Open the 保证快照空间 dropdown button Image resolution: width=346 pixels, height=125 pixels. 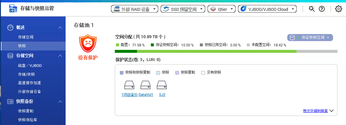click(x=310, y=38)
